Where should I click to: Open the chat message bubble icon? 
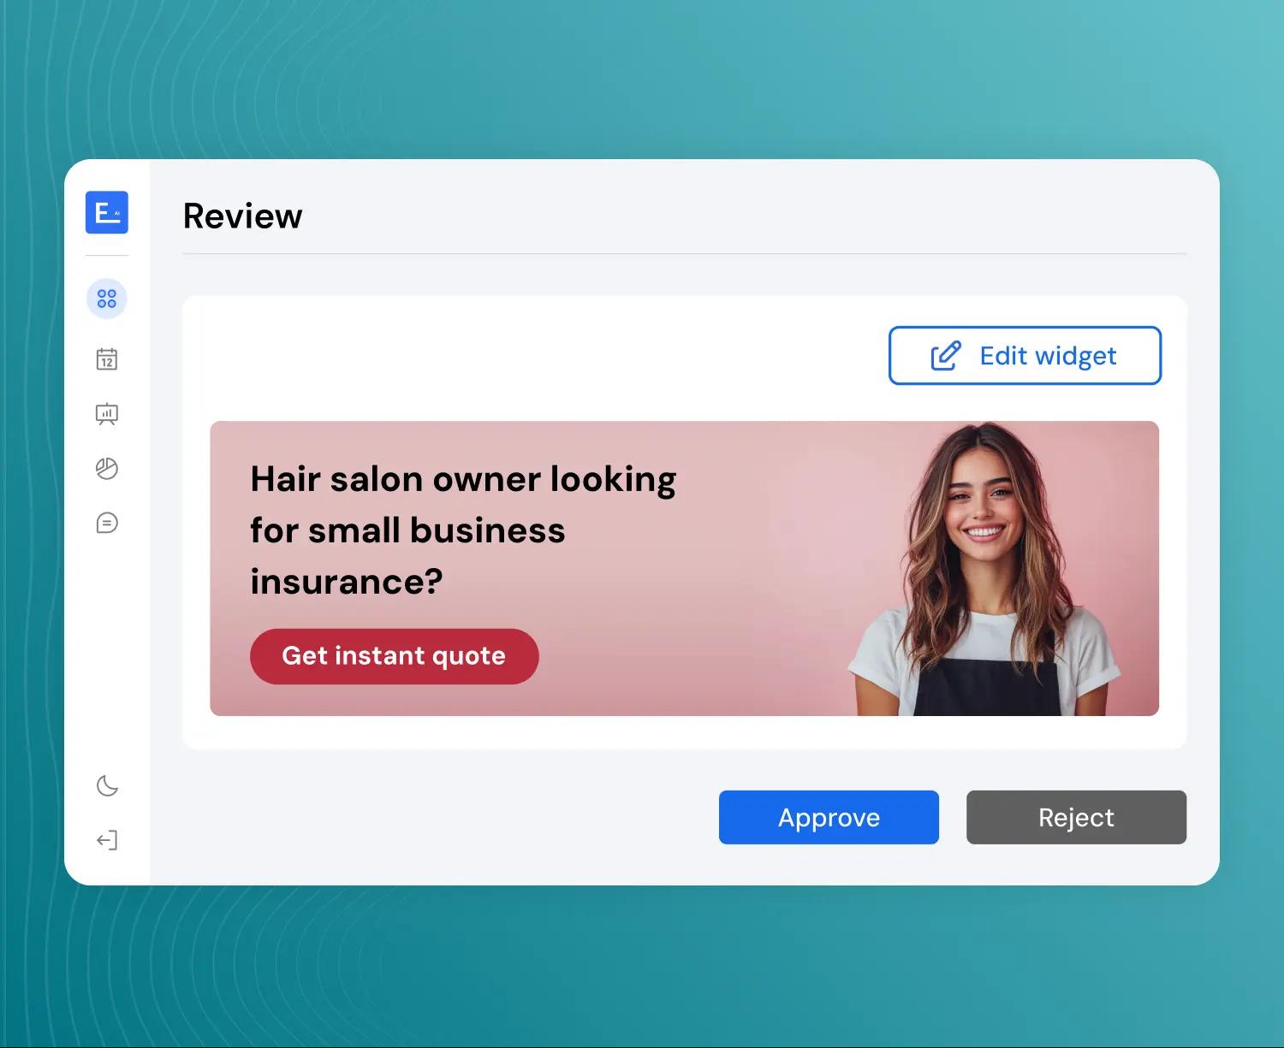tap(107, 523)
